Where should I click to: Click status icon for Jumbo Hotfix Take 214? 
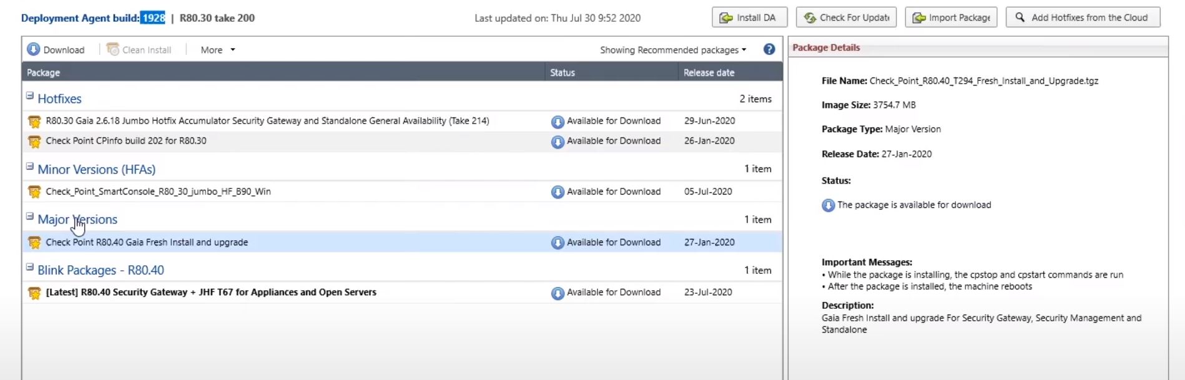click(x=558, y=122)
